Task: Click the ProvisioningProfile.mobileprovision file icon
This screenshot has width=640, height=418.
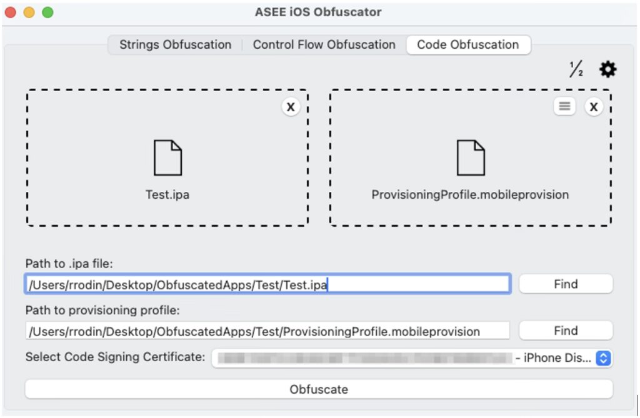Action: [x=471, y=157]
